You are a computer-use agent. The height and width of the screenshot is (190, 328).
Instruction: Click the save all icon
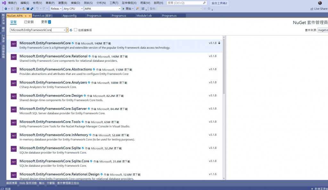(x=32, y=9)
